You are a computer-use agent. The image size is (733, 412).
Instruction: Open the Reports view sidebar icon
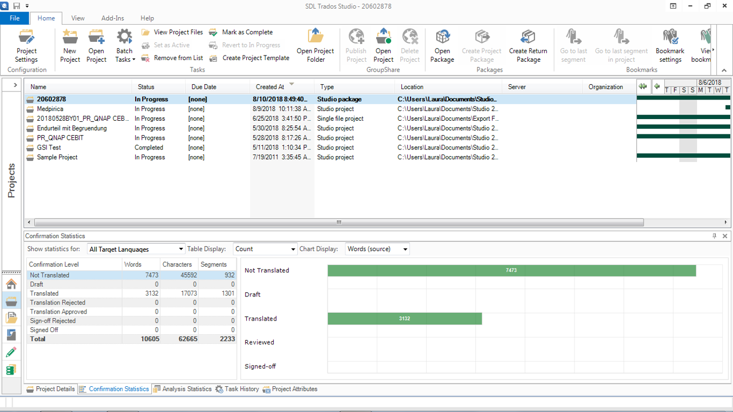click(11, 335)
